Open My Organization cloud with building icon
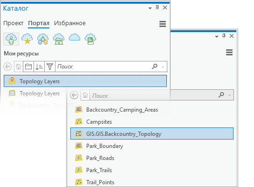This screenshot has height=187, width=254. point(59,39)
